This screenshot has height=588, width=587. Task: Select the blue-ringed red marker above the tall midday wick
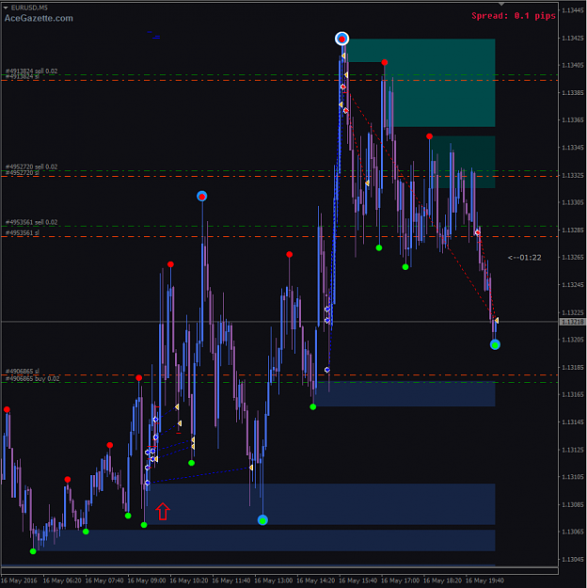coord(202,196)
